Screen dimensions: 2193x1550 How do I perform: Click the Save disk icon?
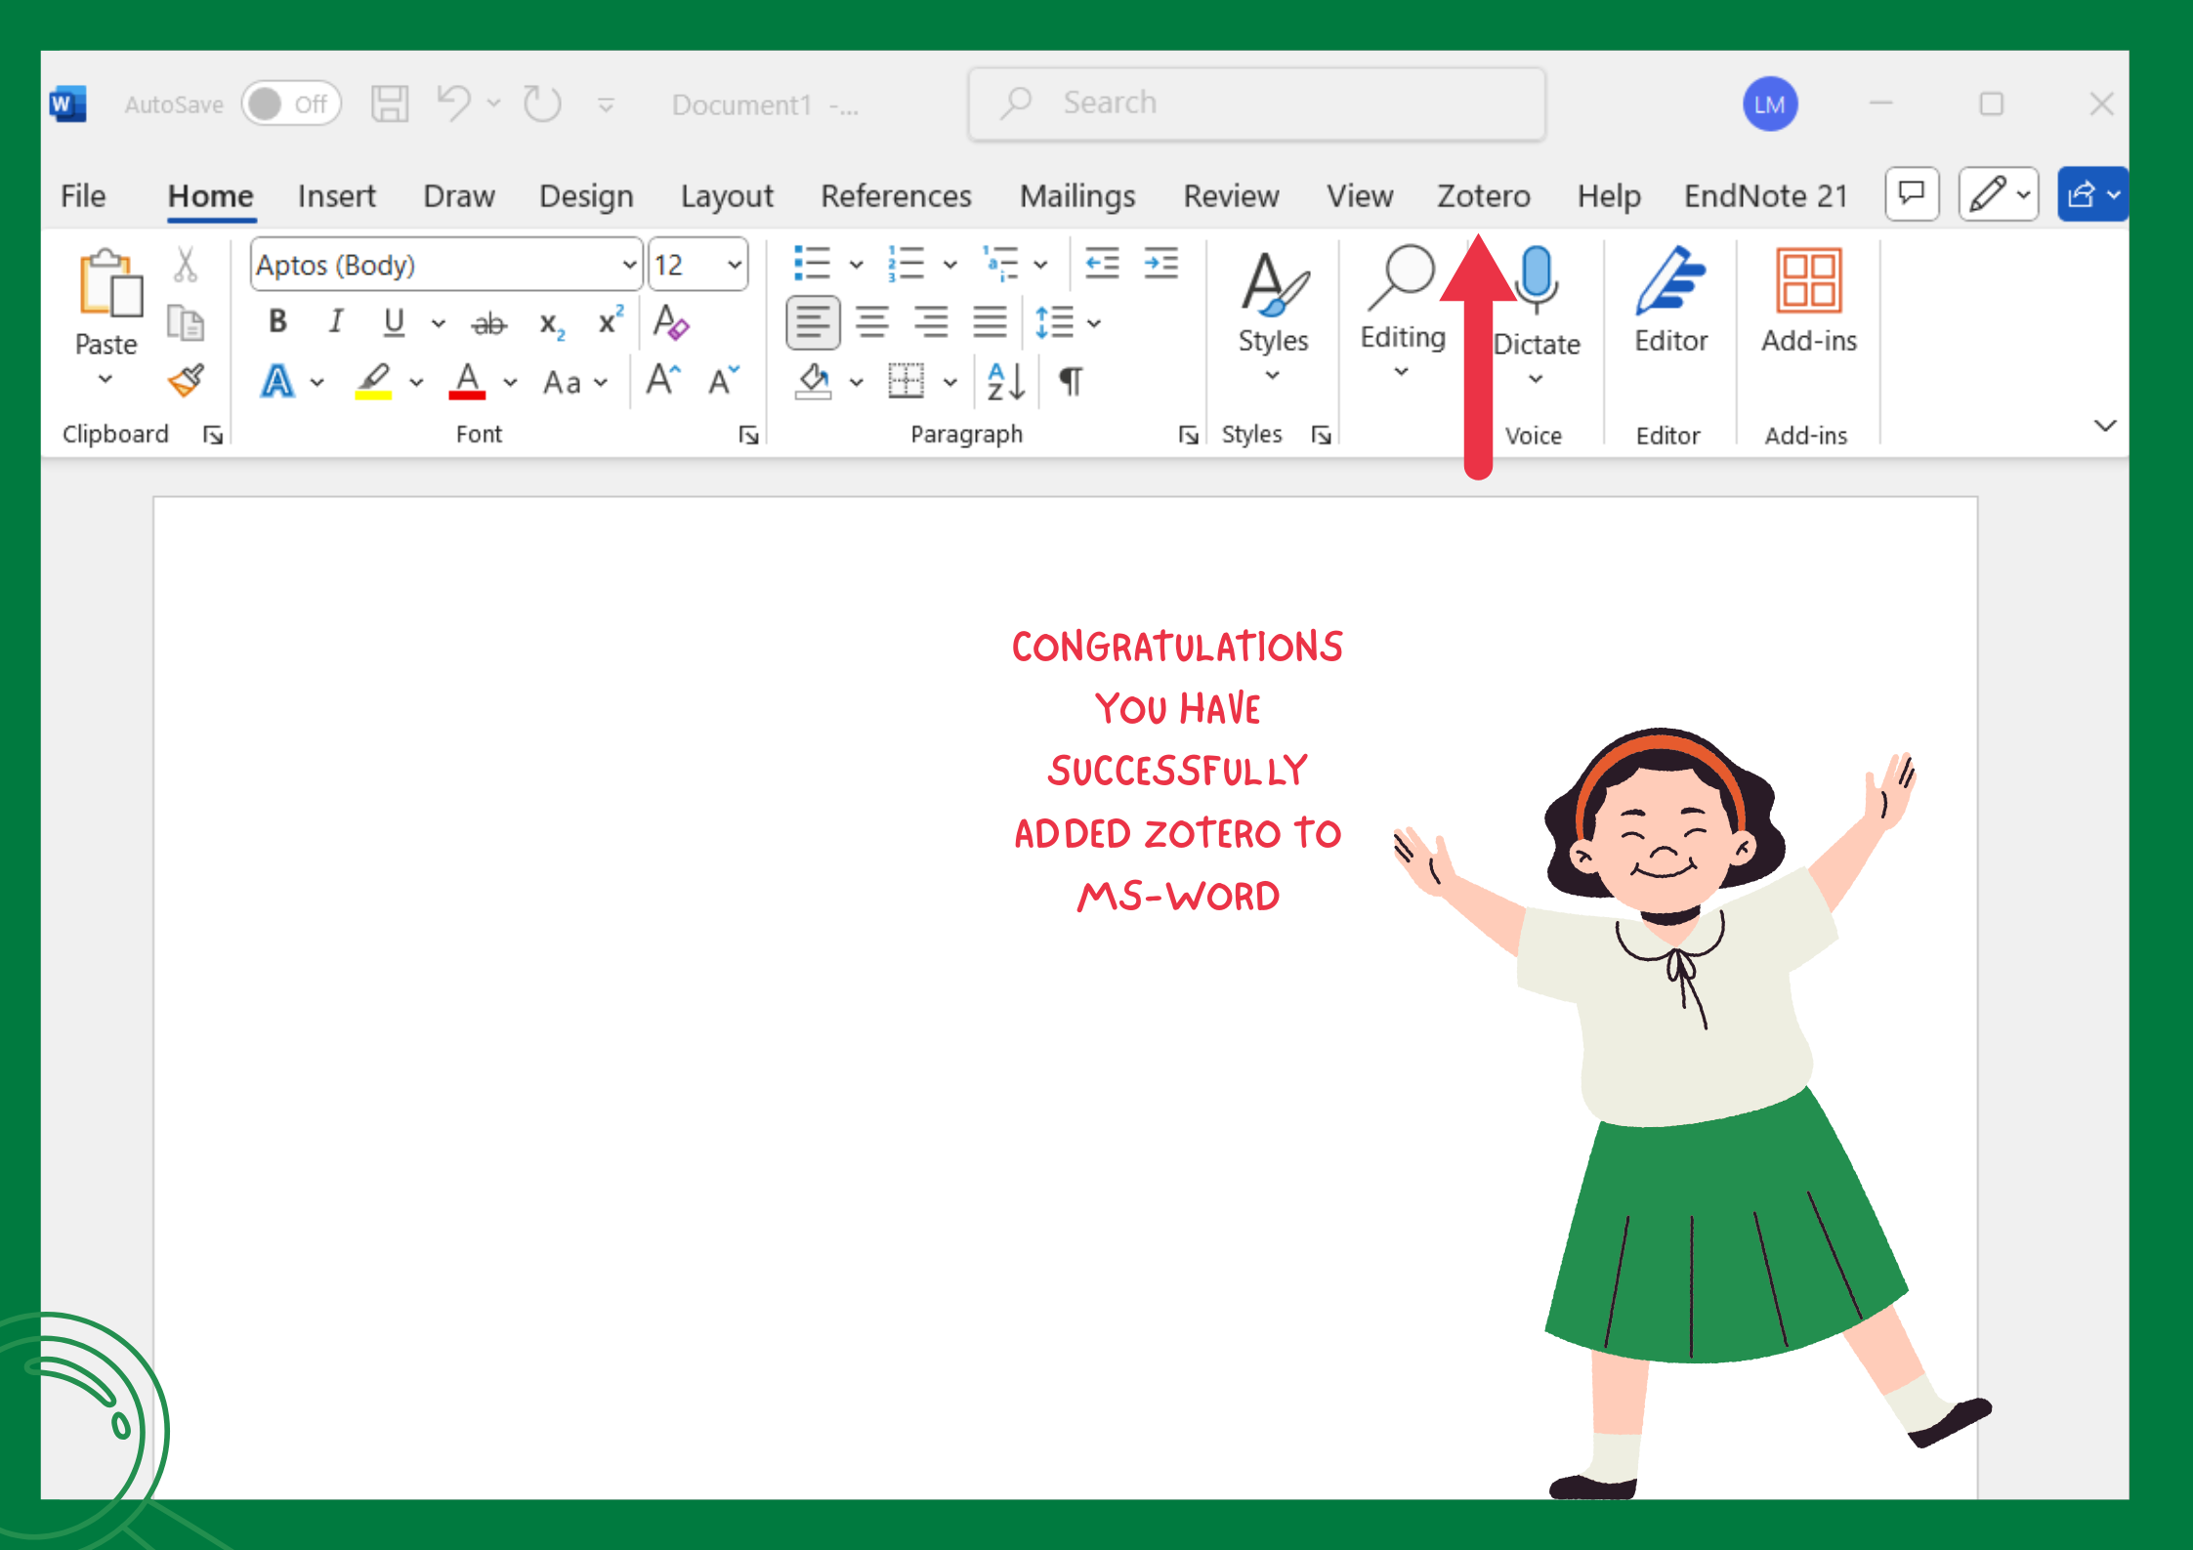tap(389, 104)
